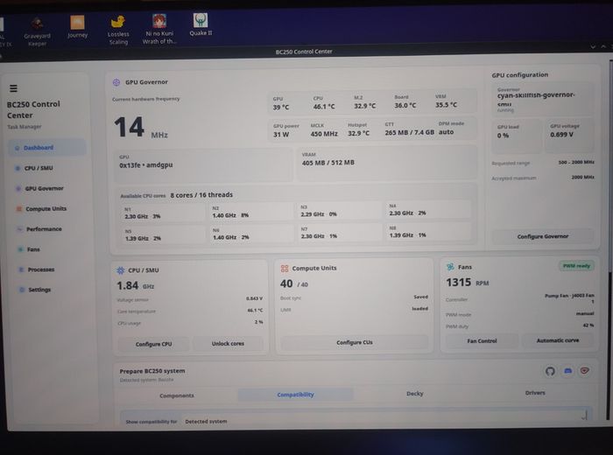Click the Configure Governor button
This screenshot has width=613, height=455.
coord(543,236)
